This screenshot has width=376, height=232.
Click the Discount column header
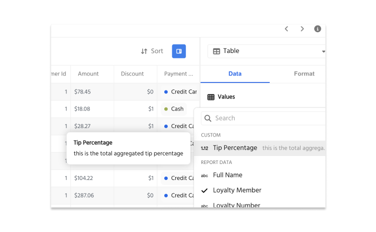[132, 73]
